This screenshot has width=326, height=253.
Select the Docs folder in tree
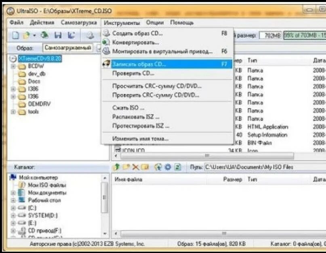coord(34,81)
